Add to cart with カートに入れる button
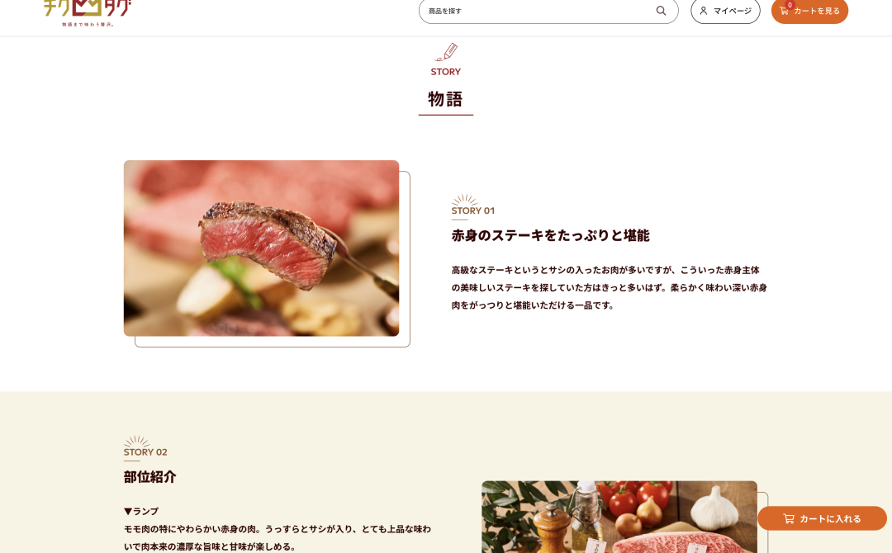Viewport: 892px width, 553px height. 822,518
